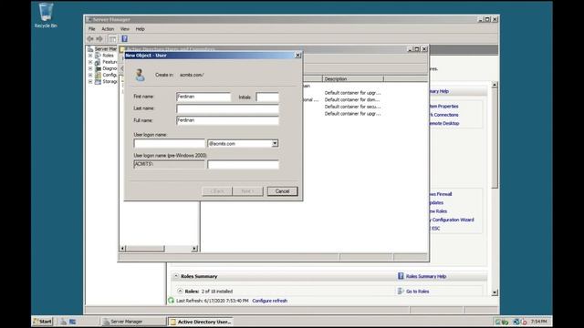Click the Description column header

click(353, 79)
